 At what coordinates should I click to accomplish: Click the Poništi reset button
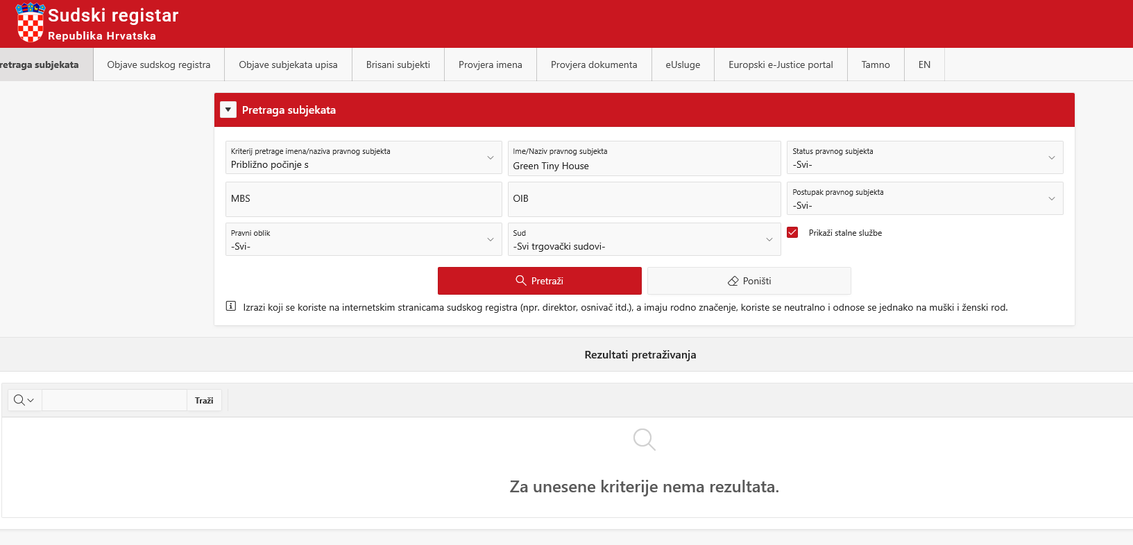[749, 281]
